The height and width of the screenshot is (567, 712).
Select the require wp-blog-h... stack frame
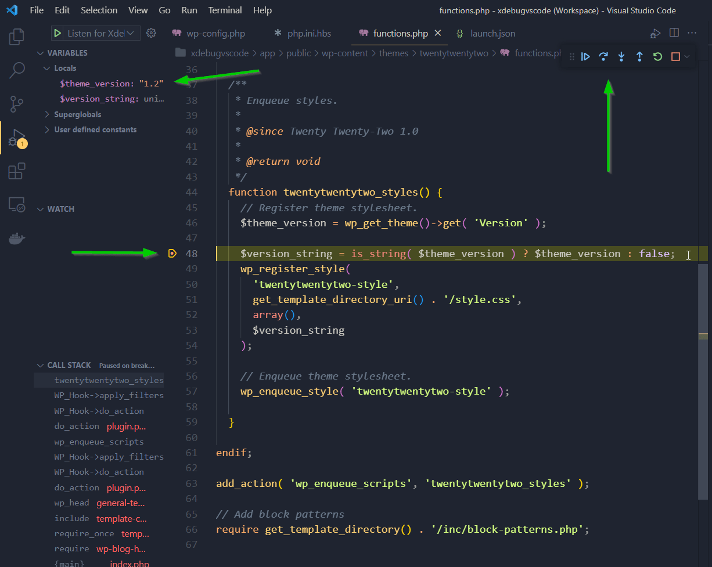pyautogui.click(x=100, y=548)
